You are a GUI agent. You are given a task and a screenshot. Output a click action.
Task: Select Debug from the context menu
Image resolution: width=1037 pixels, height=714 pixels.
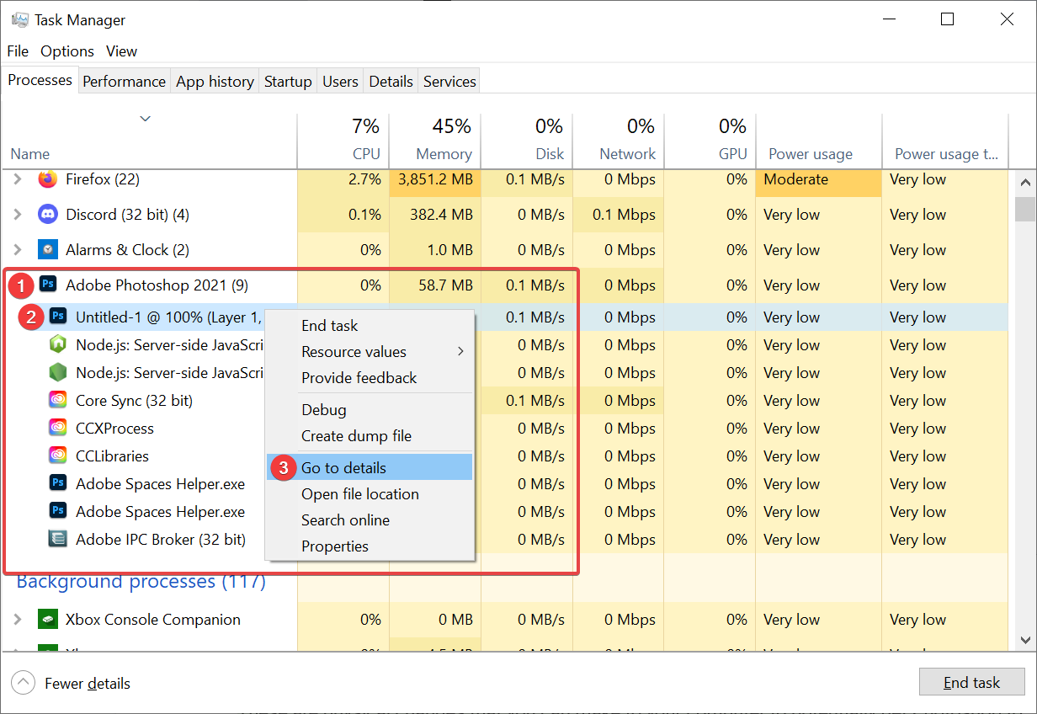[370, 409]
